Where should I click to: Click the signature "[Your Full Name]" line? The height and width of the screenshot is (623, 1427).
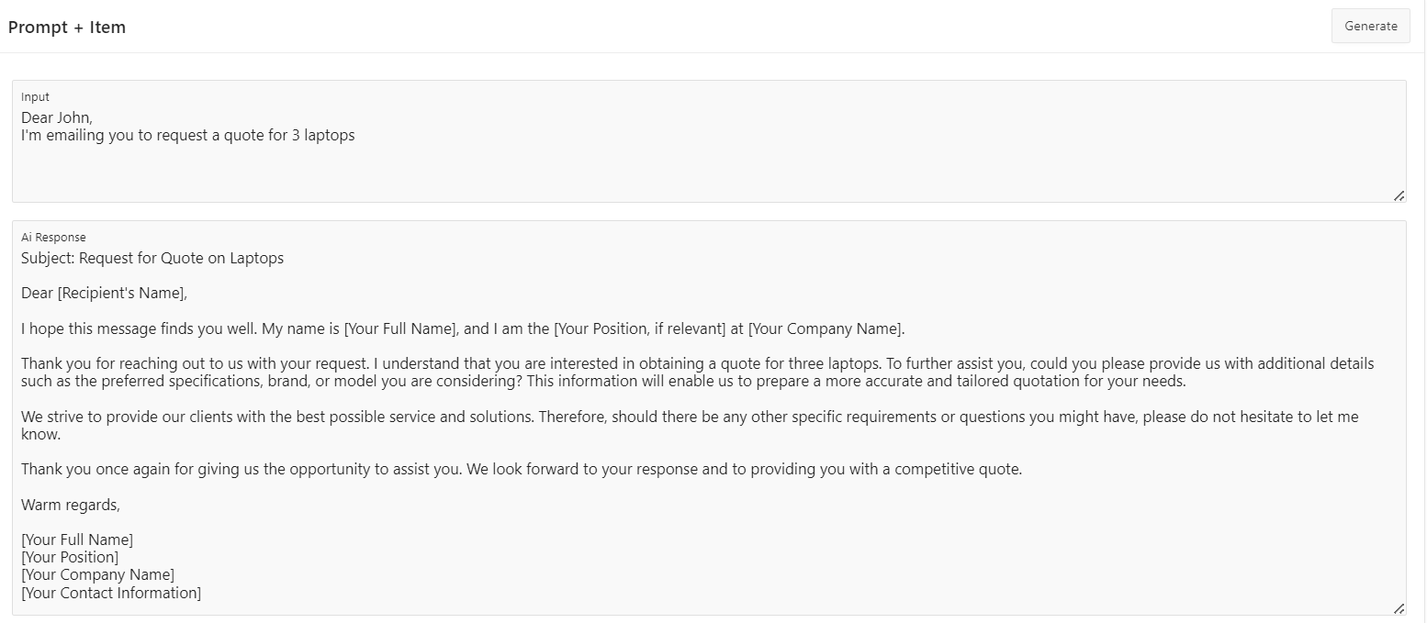coord(77,540)
